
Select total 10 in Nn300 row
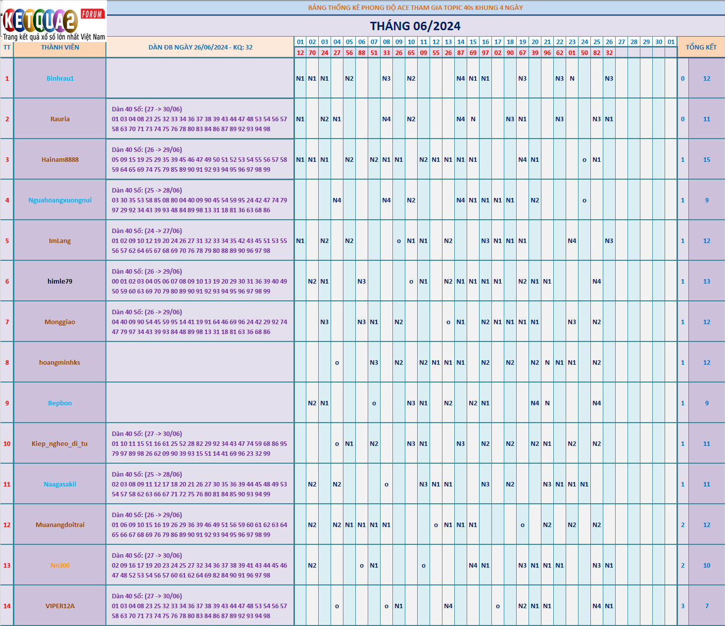(x=707, y=565)
